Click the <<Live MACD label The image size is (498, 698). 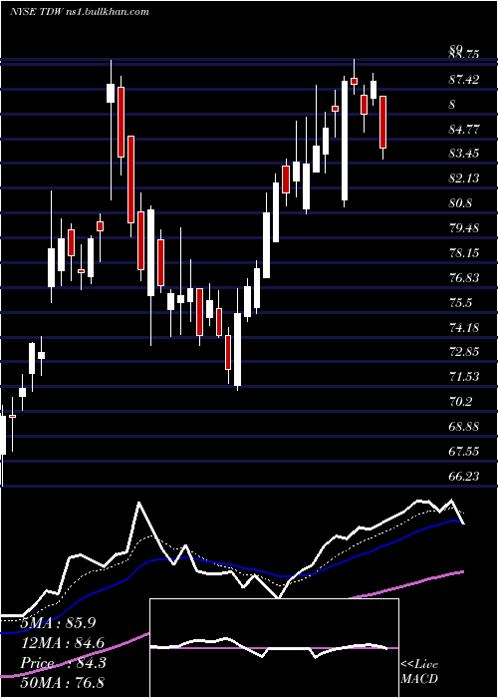tap(419, 672)
